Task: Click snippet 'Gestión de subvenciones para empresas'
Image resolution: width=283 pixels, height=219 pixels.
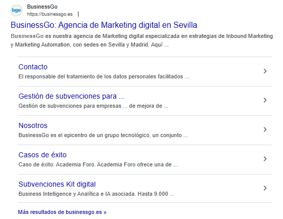Action: coord(70,106)
